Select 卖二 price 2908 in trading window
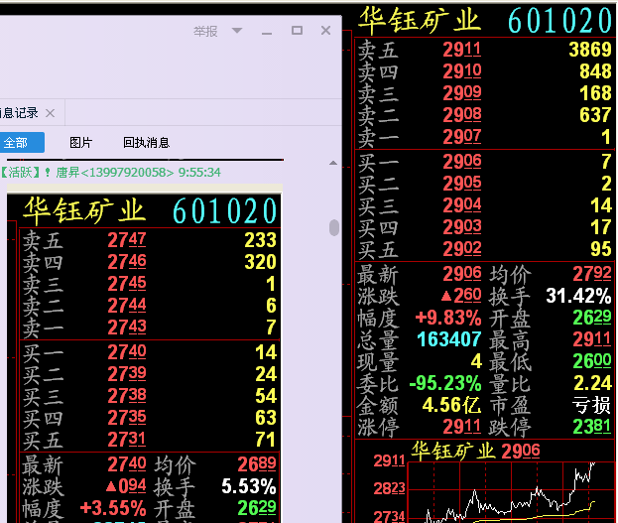The image size is (618, 523). tap(462, 115)
